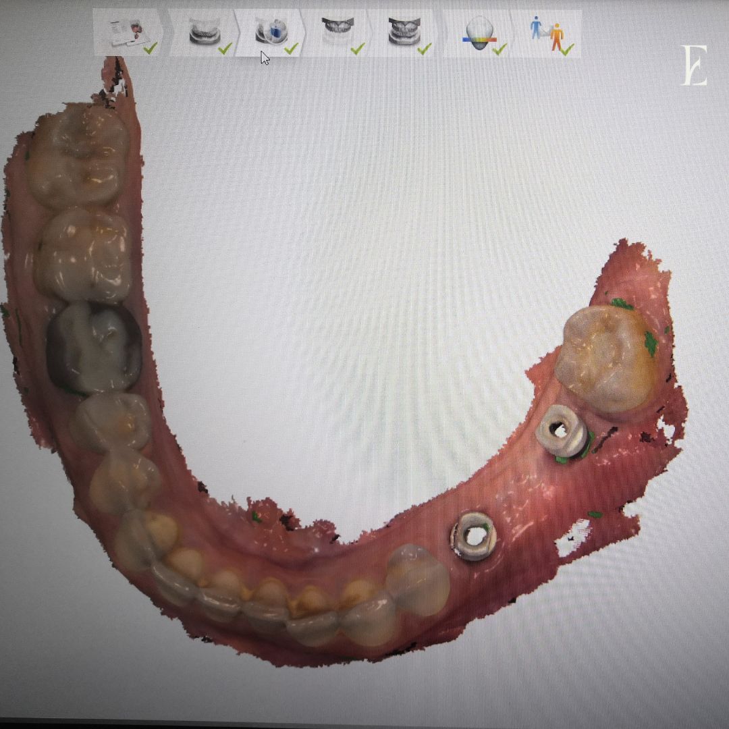Open the order form workflow step
Image resolution: width=729 pixels, height=729 pixels.
coord(128,32)
